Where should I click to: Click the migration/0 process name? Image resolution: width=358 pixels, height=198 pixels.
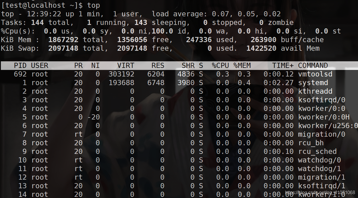322,134
